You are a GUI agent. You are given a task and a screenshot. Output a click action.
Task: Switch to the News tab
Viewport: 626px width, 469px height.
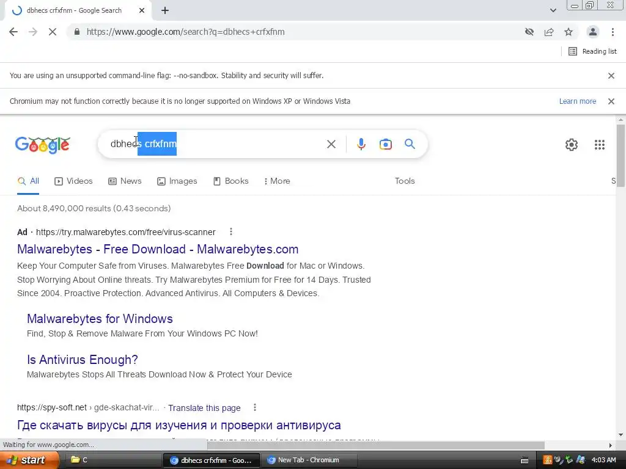tap(125, 181)
